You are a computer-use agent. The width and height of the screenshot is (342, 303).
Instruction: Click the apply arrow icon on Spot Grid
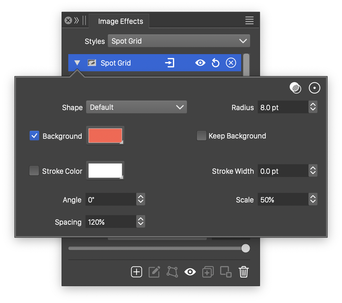[x=170, y=63]
